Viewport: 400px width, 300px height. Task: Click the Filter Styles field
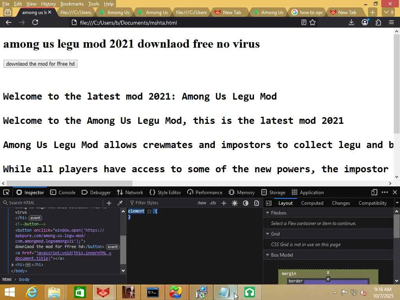click(161, 203)
